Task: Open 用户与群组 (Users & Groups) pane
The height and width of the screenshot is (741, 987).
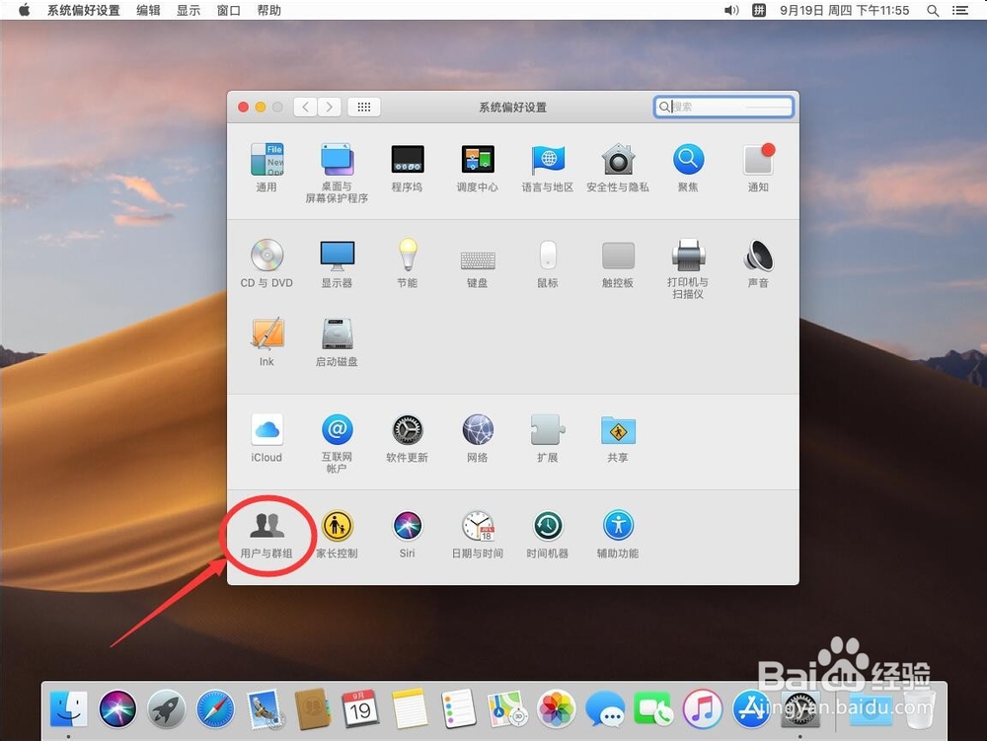Action: (266, 534)
